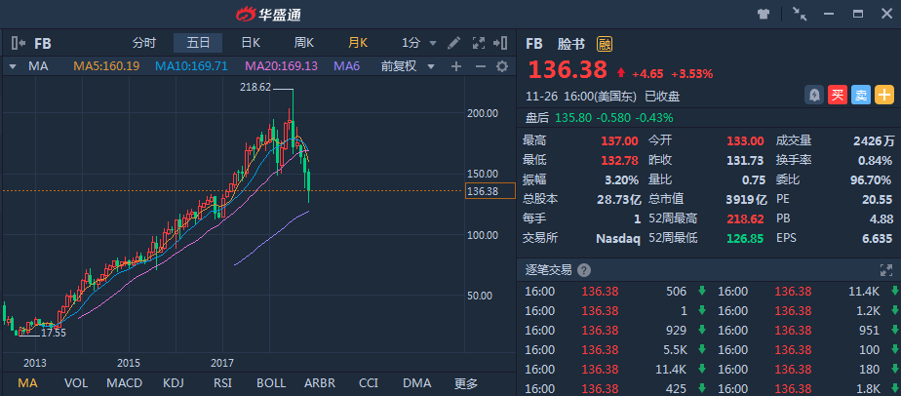Select CCI indicator

(369, 383)
